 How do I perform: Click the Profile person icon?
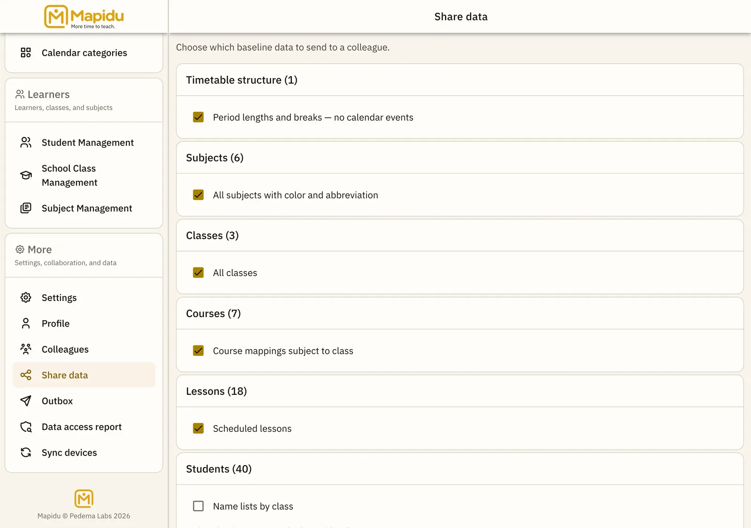pyautogui.click(x=26, y=323)
